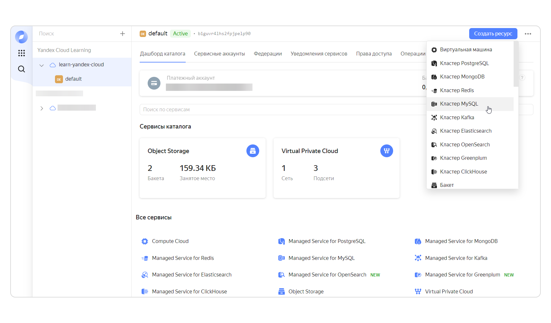
Task: Choose Кластер Greenplum from the menu
Action: coord(470,158)
